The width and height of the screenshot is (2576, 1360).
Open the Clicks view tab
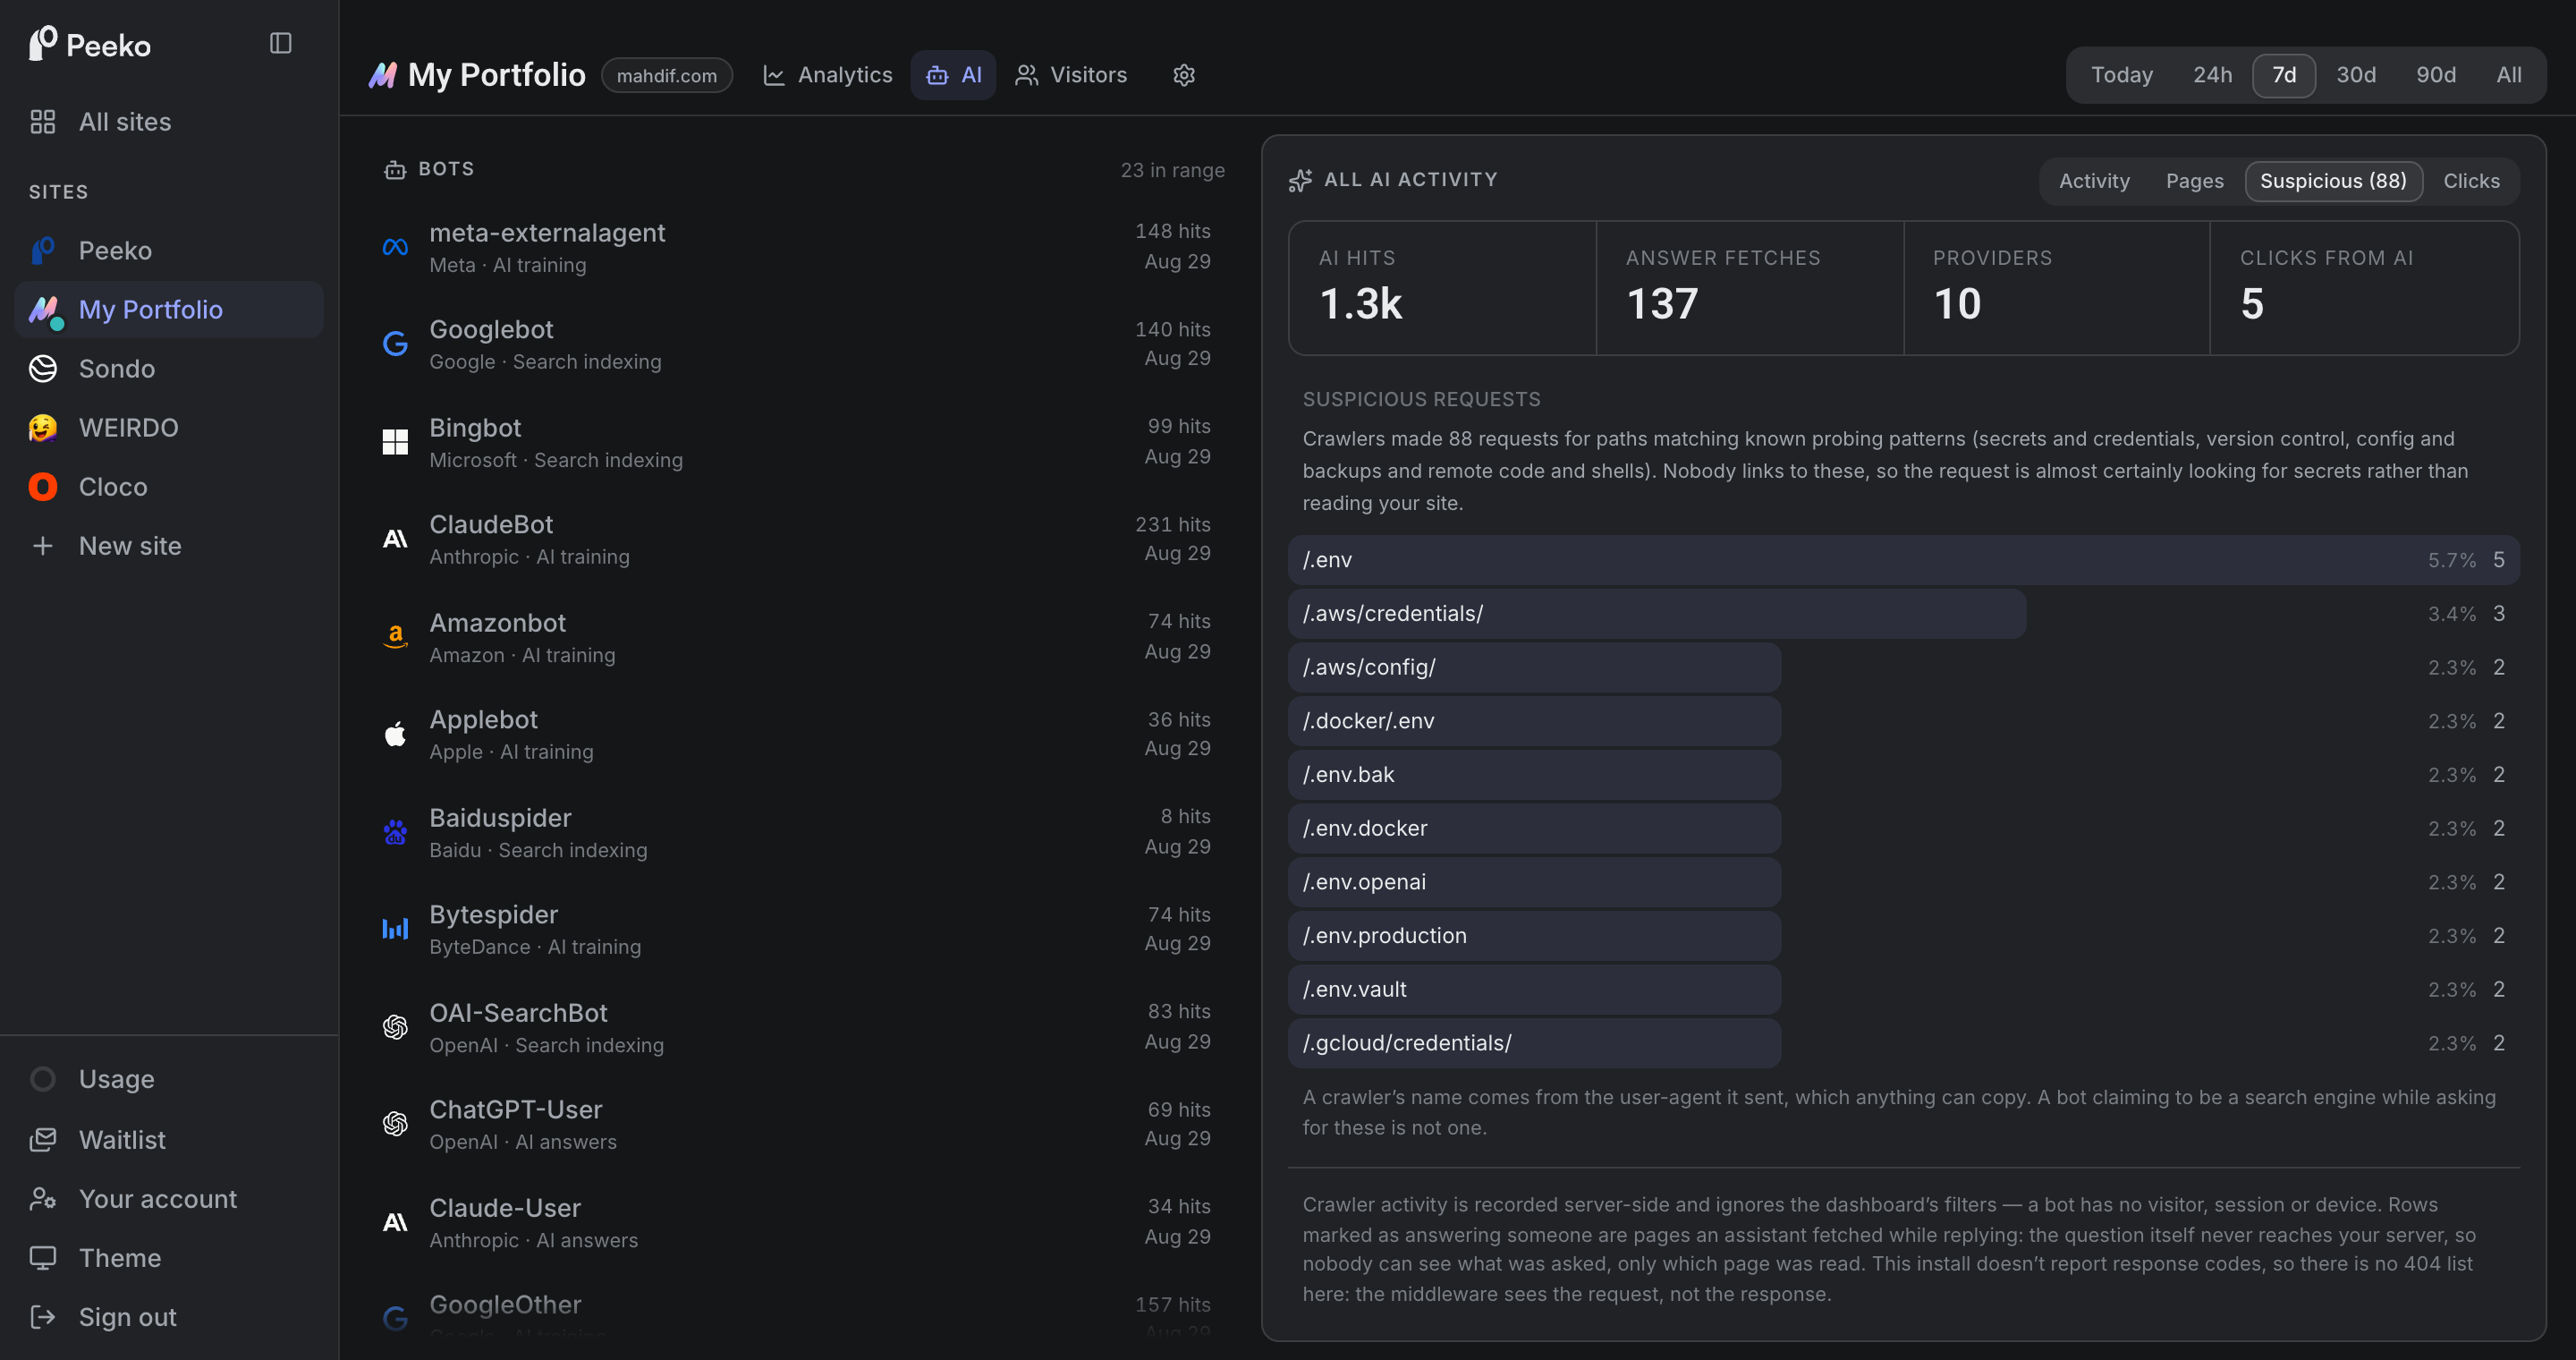tap(2471, 181)
